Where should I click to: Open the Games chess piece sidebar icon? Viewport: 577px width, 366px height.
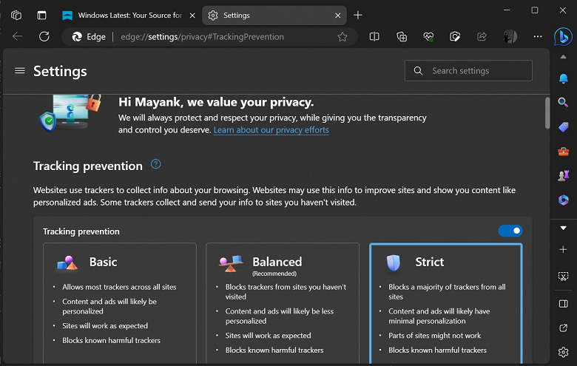point(563,175)
